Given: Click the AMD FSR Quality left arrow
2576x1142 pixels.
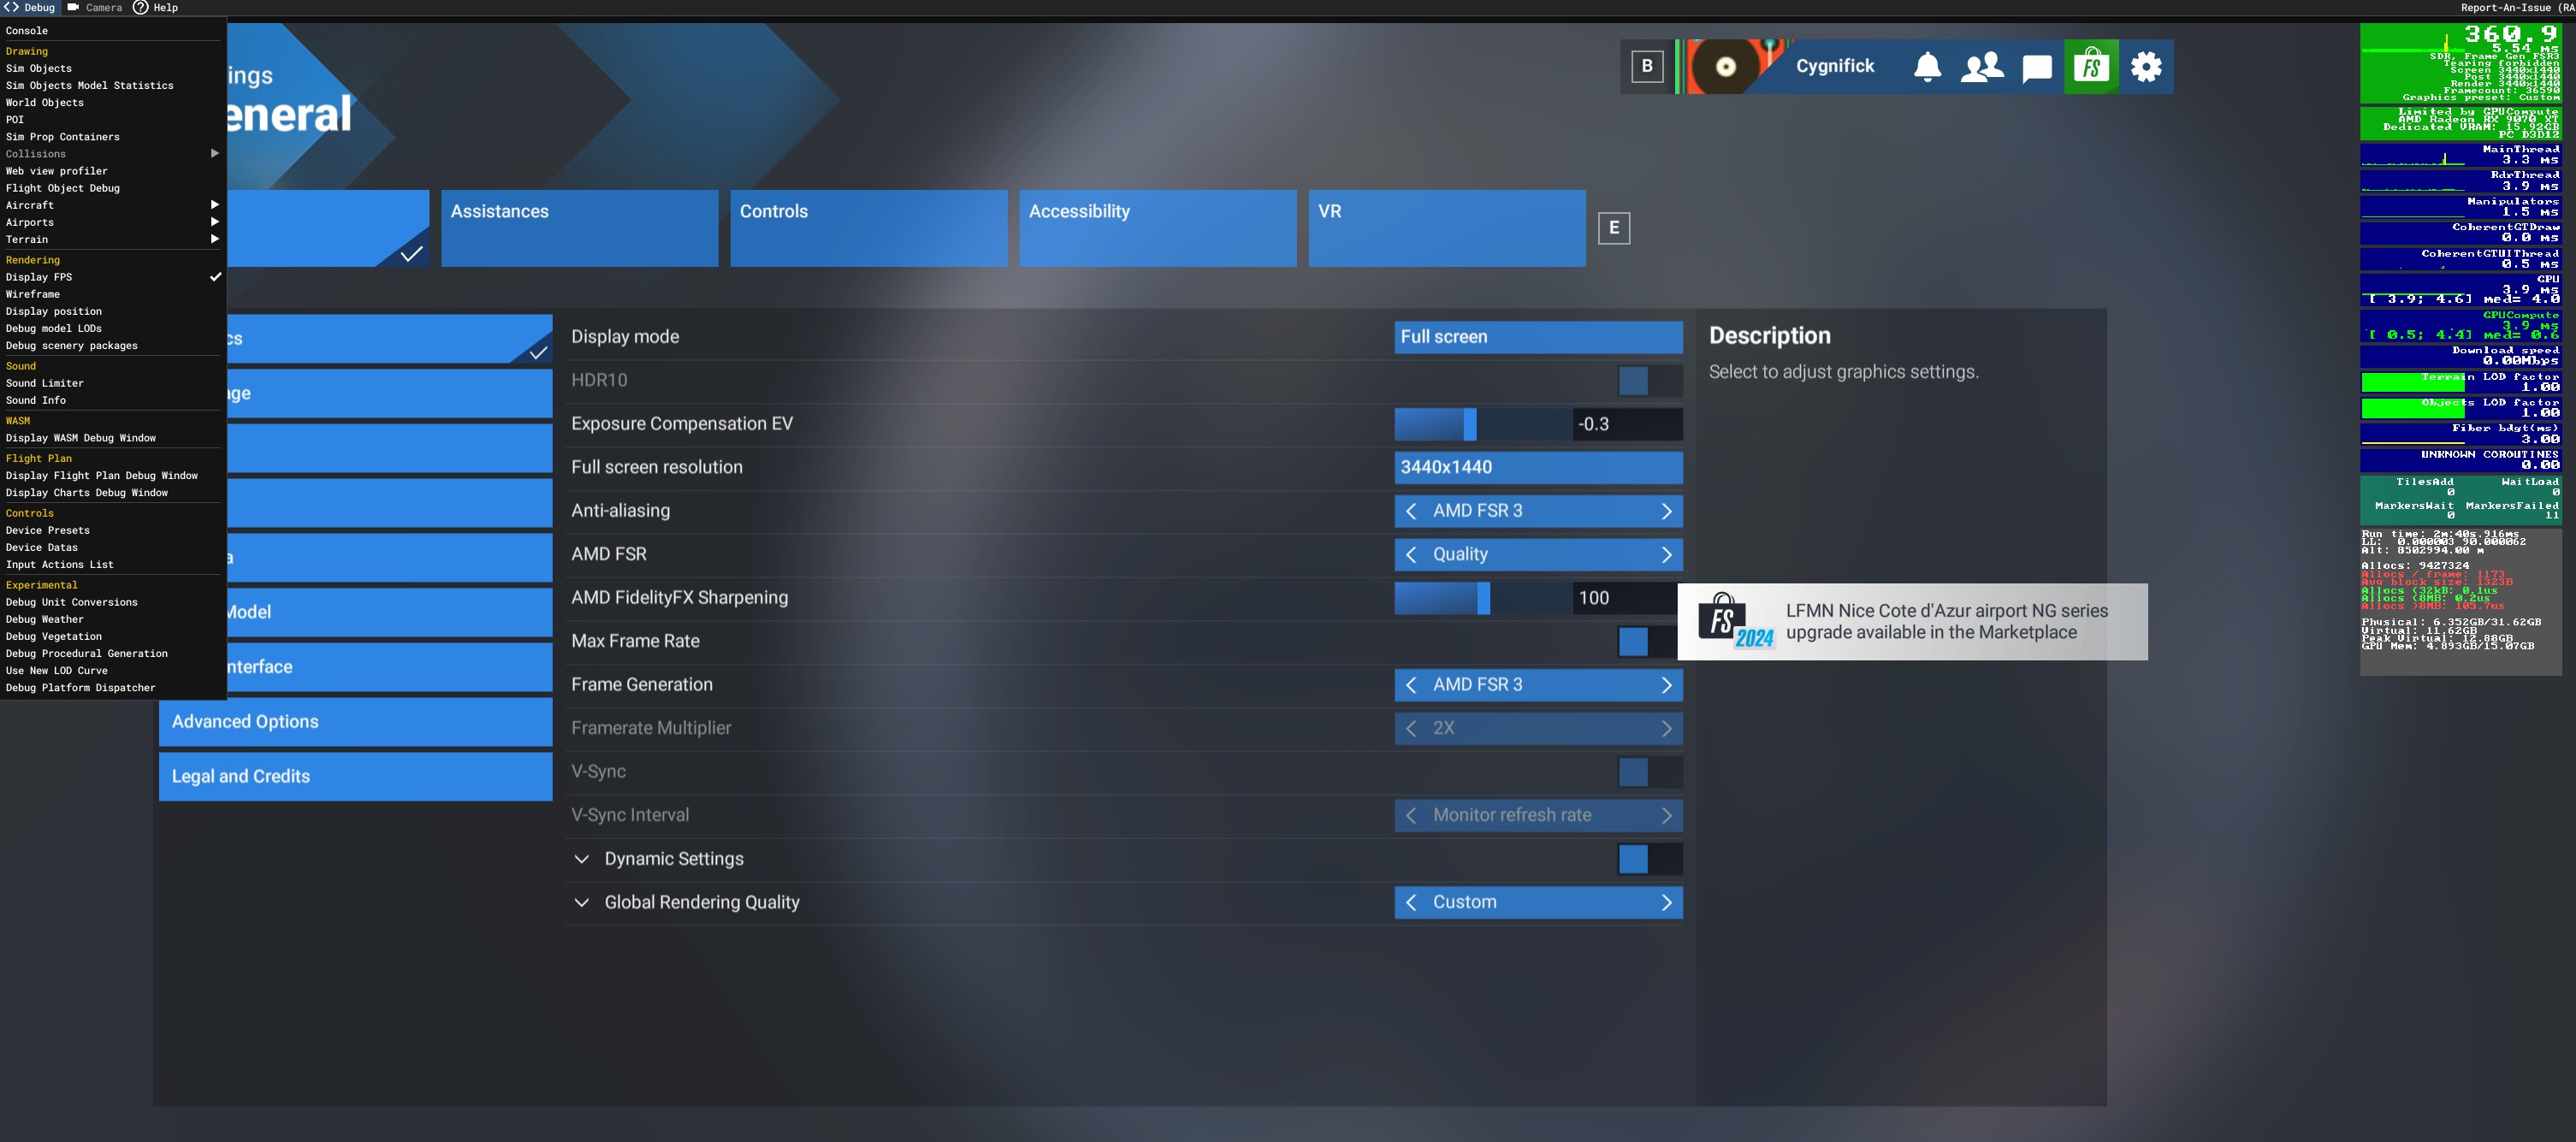Looking at the screenshot, I should click(x=1411, y=554).
